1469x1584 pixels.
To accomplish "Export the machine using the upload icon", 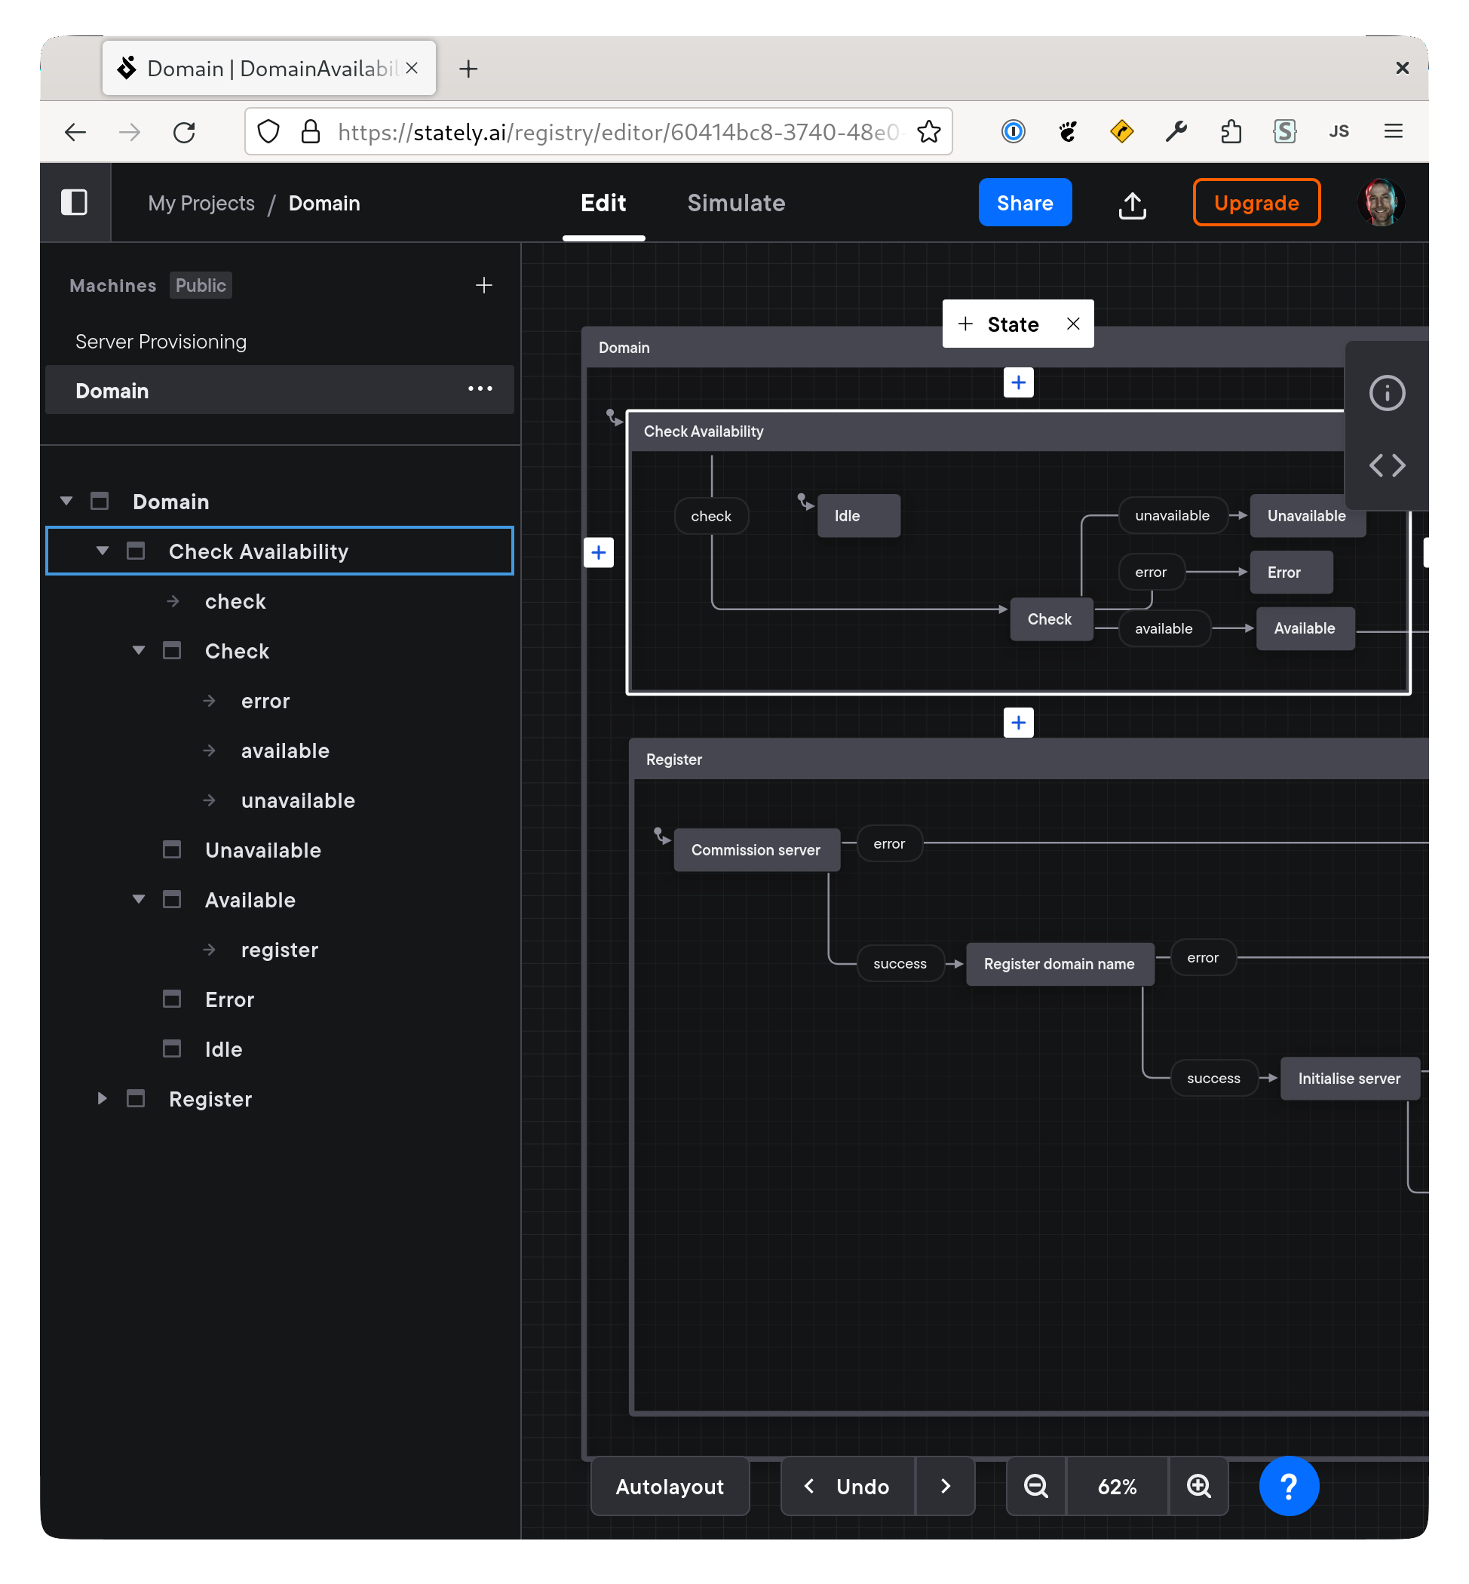I will 1132,204.
